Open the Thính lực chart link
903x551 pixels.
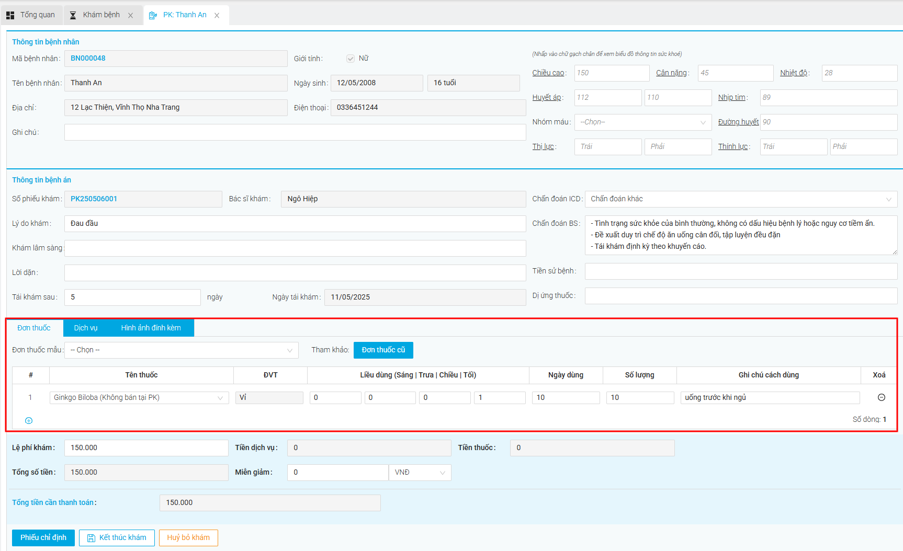[x=733, y=146]
